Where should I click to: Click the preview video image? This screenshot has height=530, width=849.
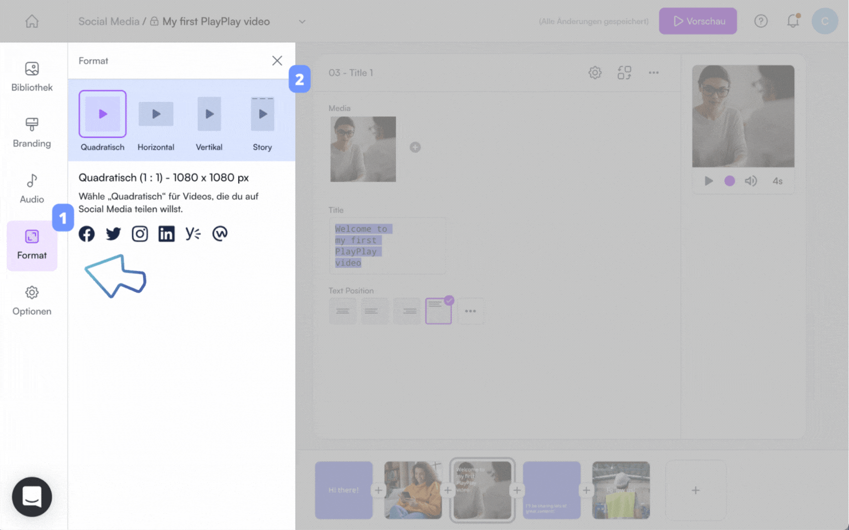(743, 116)
